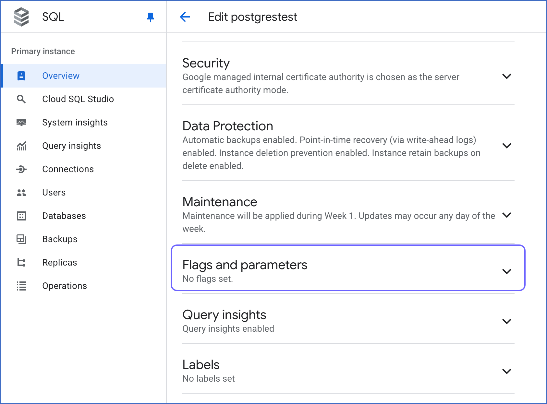Open the Databases page
547x404 pixels.
coord(83,216)
